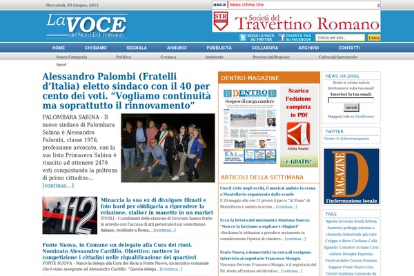Image resolution: width=414 pixels, height=276 pixels.
Task: Open the Archivio menu item
Action: [x=308, y=48]
